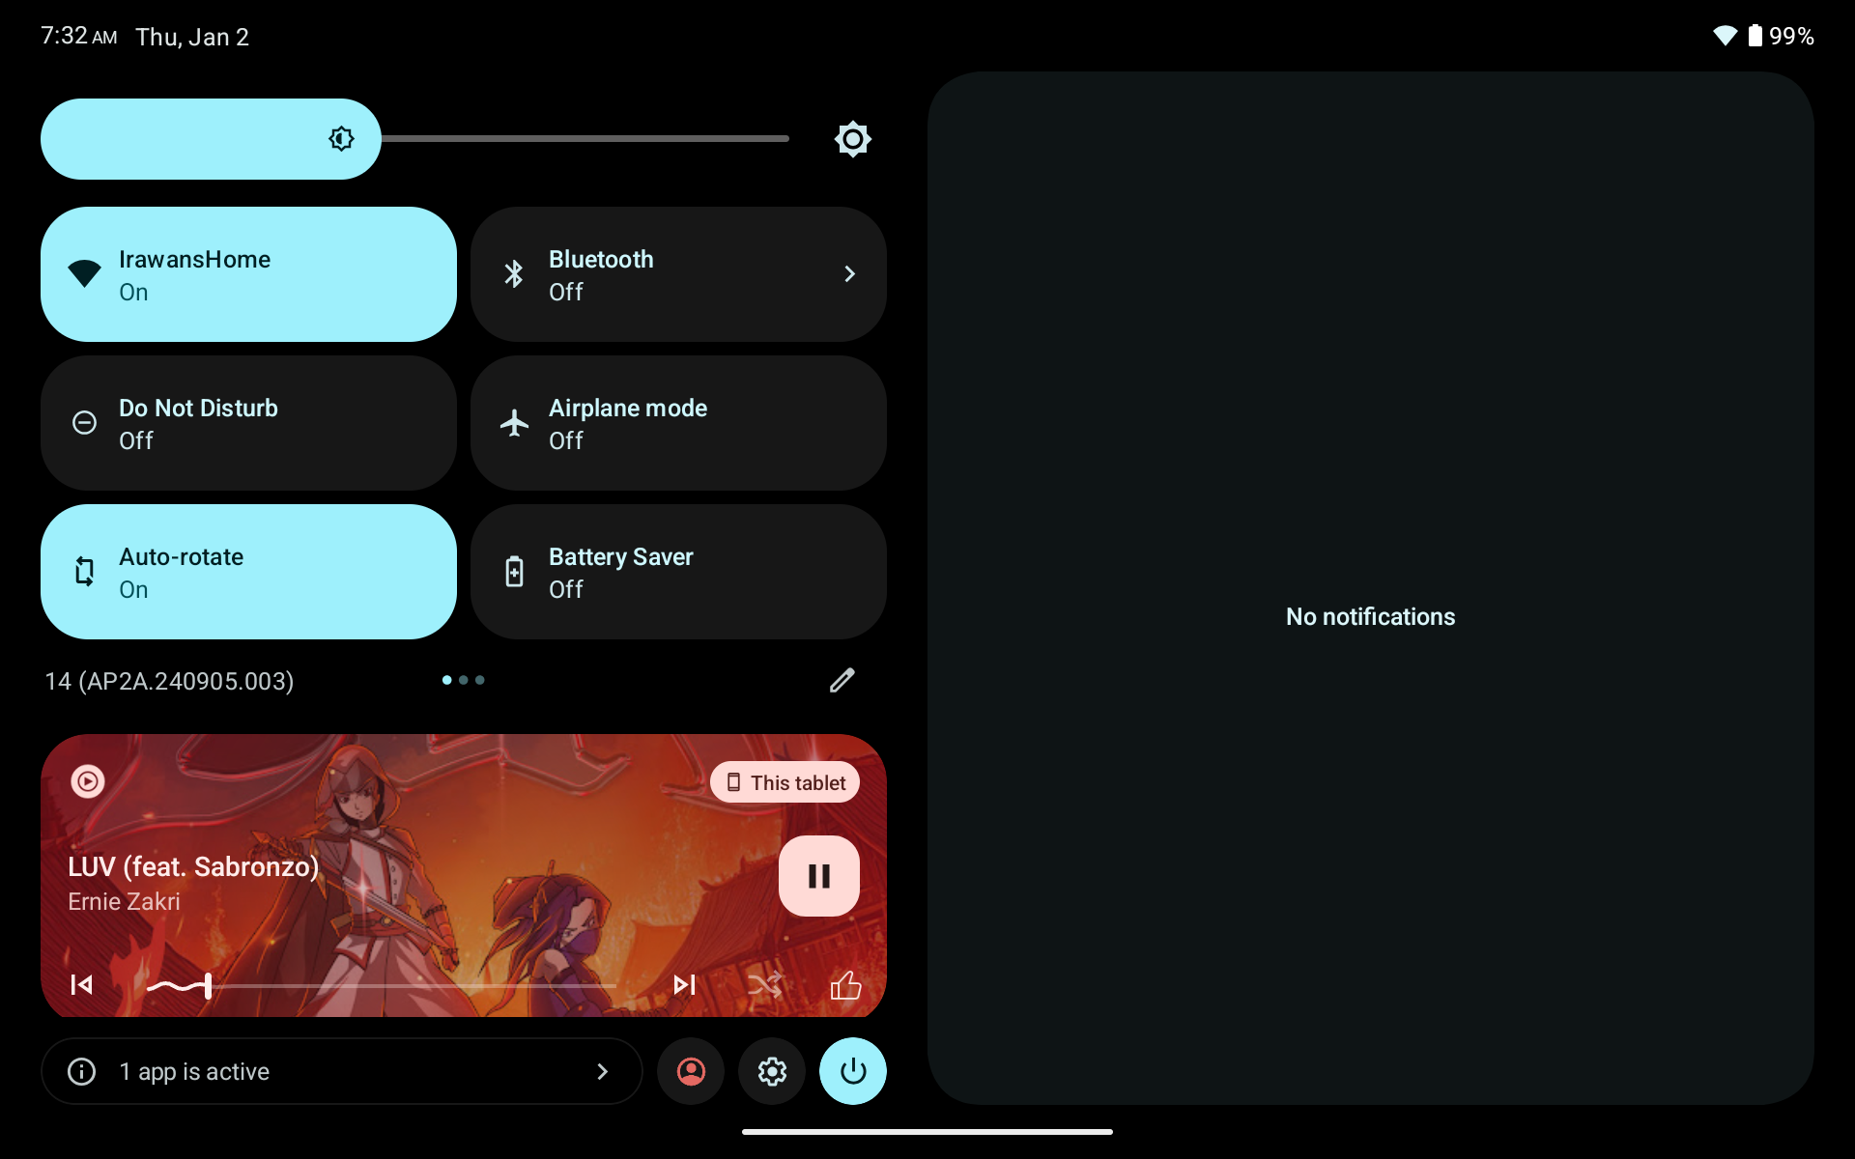The height and width of the screenshot is (1159, 1855).
Task: Tap the skip back icon on player
Action: 81,984
